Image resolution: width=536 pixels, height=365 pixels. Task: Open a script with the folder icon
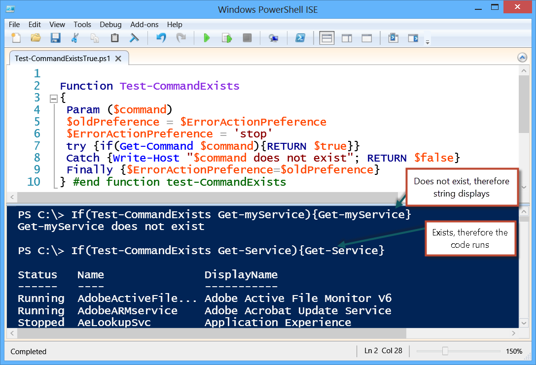pyautogui.click(x=36, y=37)
